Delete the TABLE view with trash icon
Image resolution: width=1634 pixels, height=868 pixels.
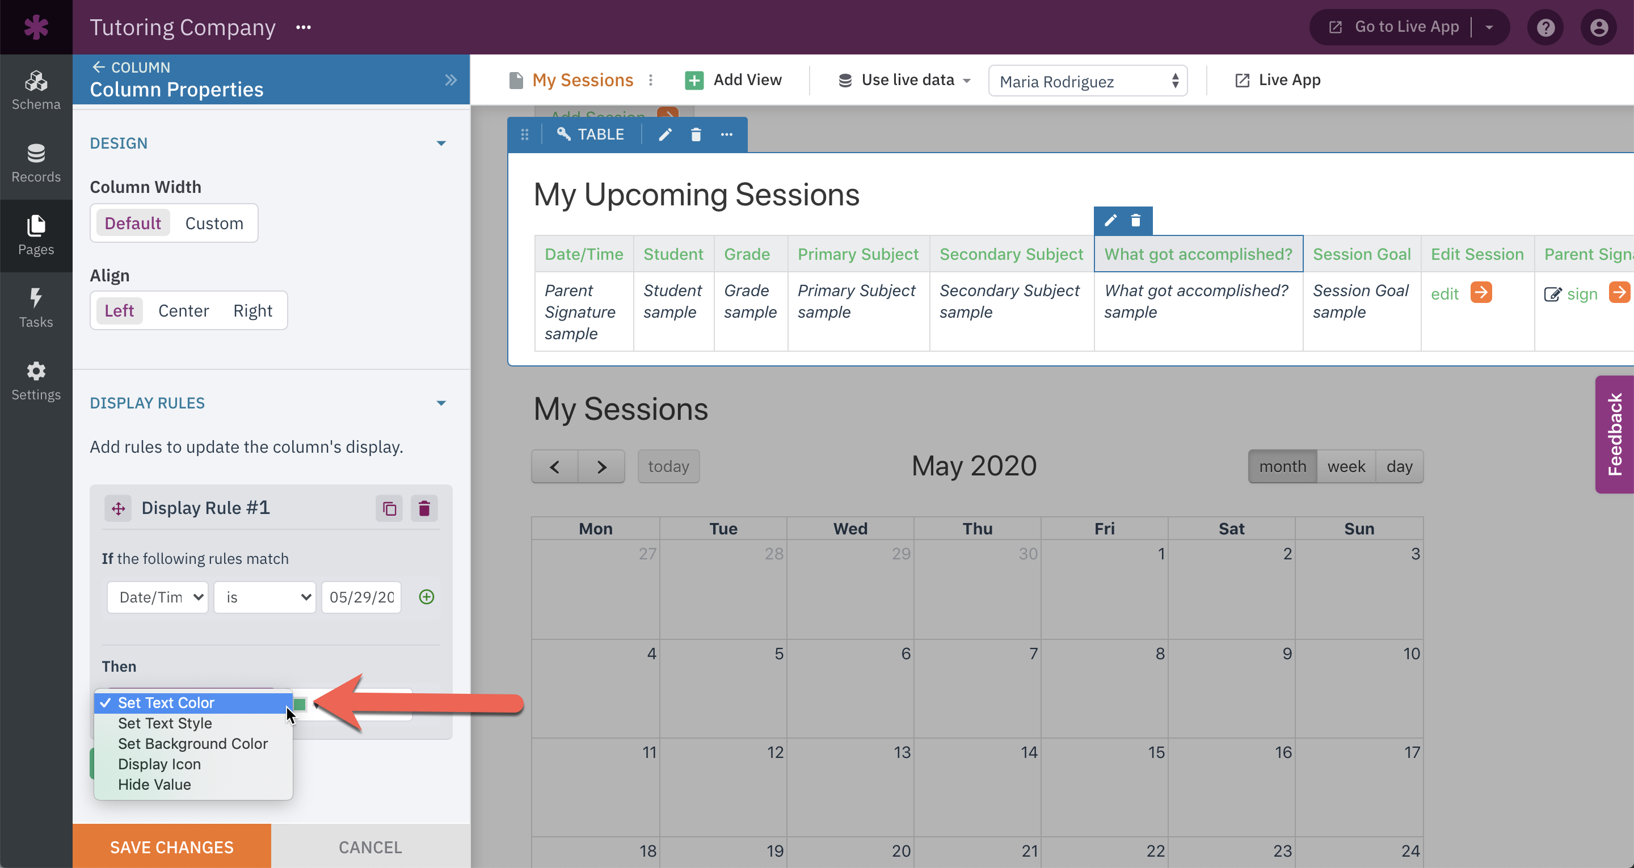tap(696, 134)
